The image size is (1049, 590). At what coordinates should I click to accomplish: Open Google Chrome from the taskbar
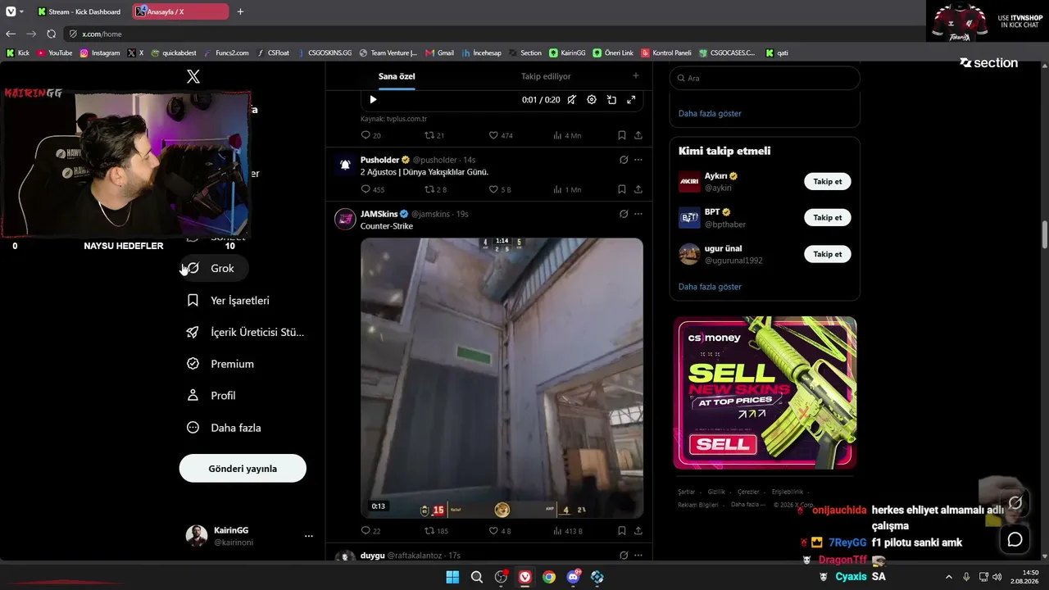coord(549,577)
